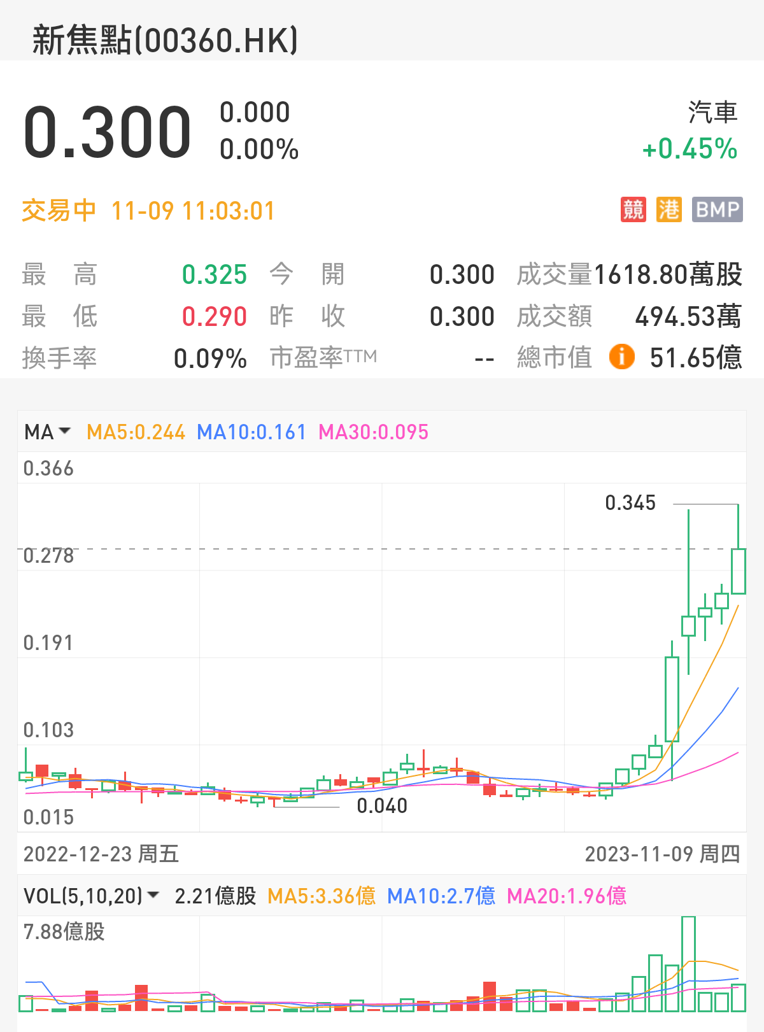Select the MA5:0.244 legend label
The image size is (764, 1032).
[x=136, y=432]
